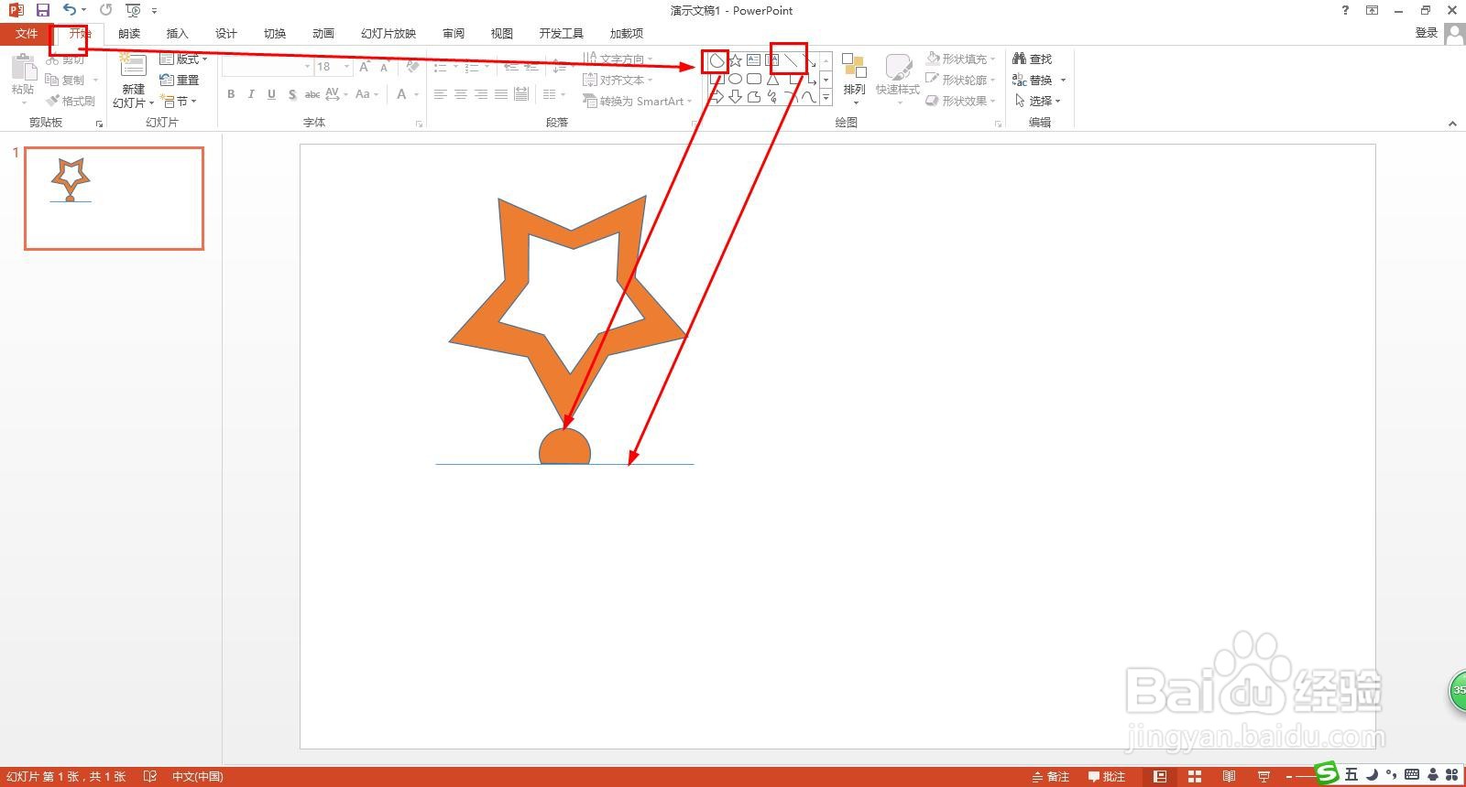This screenshot has width=1466, height=787.
Task: Click the Reset (重置) button
Action: point(180,80)
